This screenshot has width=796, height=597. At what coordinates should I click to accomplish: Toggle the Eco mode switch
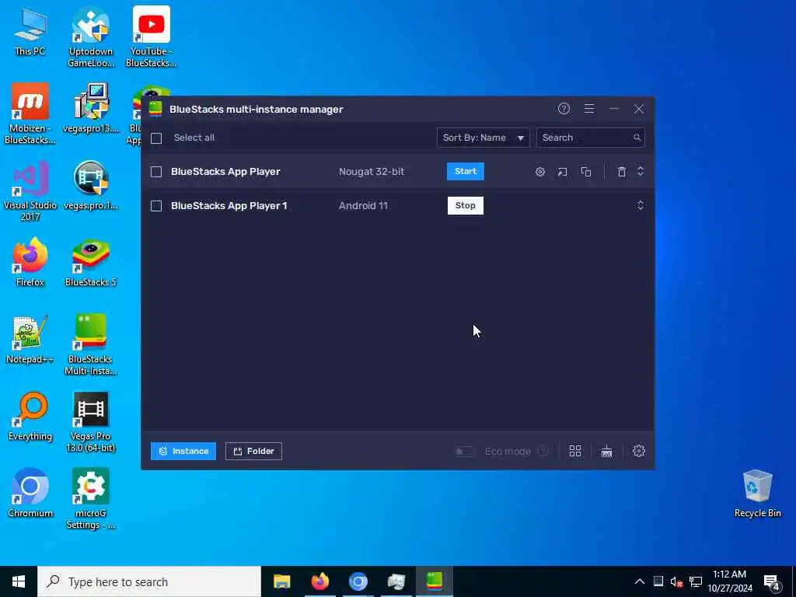pos(465,452)
